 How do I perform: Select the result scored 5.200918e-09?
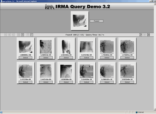(x=46, y=58)
